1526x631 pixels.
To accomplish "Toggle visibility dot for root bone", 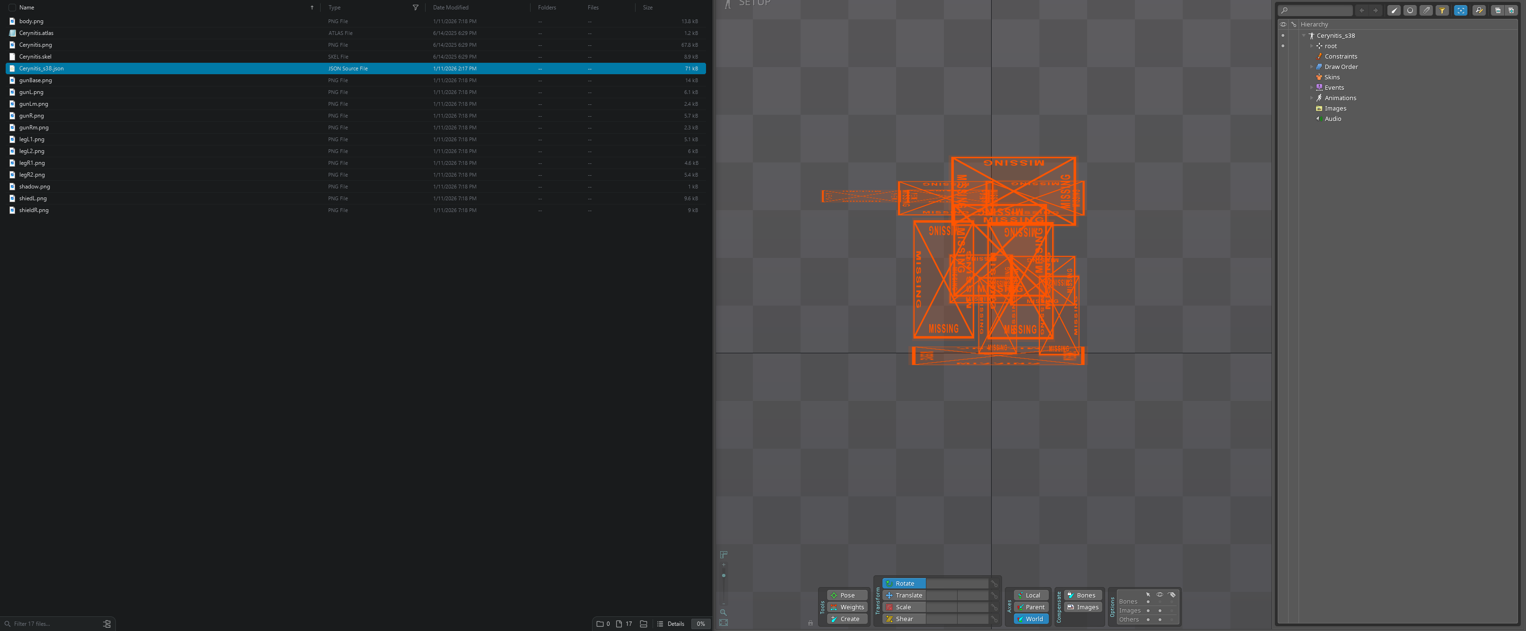I will (1282, 46).
